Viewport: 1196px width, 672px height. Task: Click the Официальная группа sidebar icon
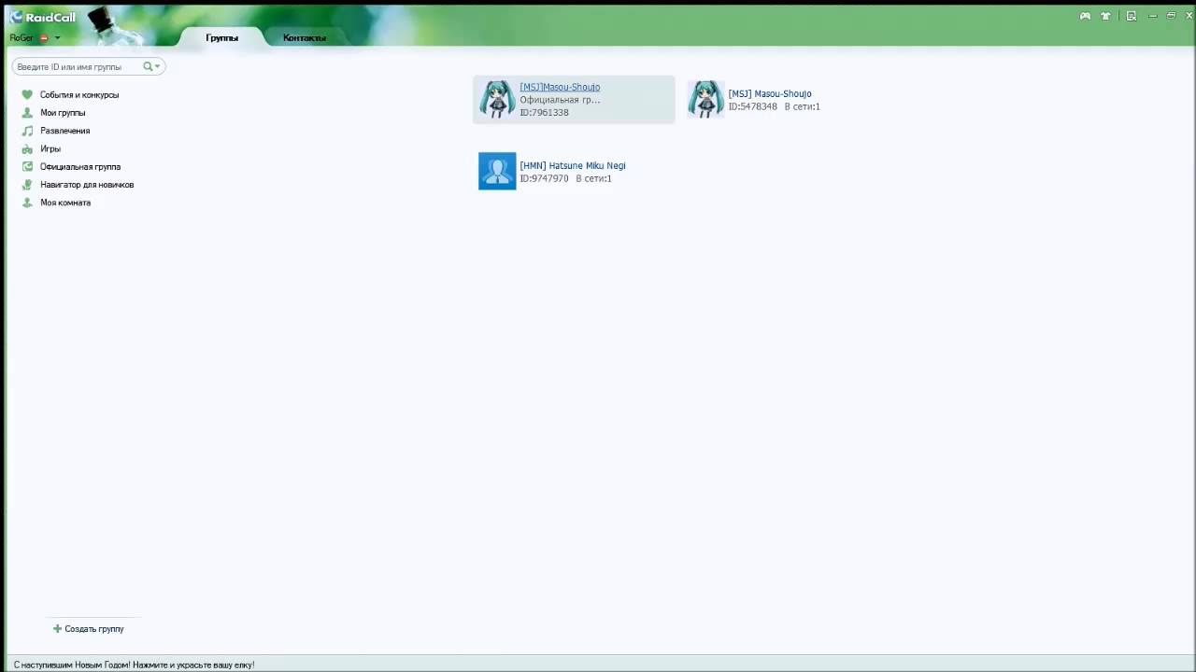(x=27, y=166)
